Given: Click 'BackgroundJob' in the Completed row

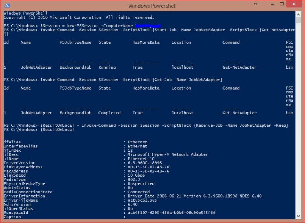Looking at the screenshot, I should (x=75, y=113).
